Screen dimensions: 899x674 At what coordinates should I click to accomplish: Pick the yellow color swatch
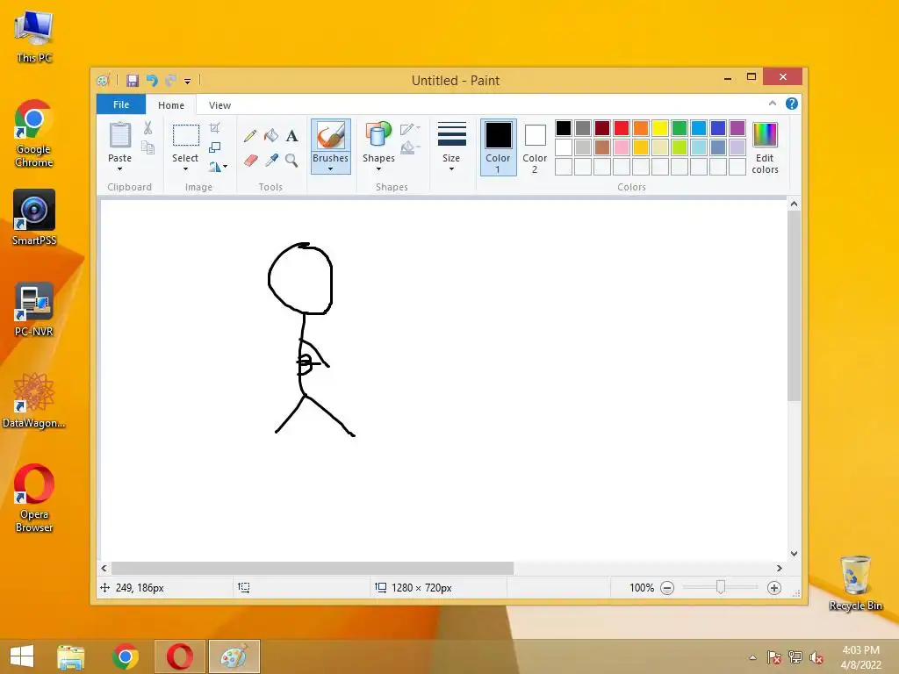pos(660,128)
